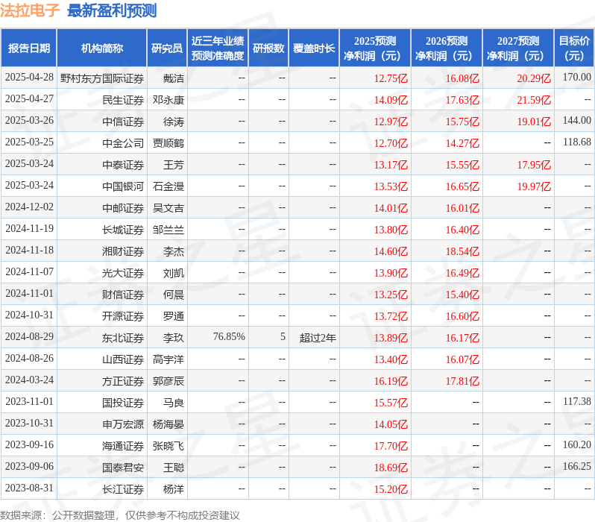Select the 2027预测净利润 column header
This screenshot has height=522, width=595.
click(518, 48)
